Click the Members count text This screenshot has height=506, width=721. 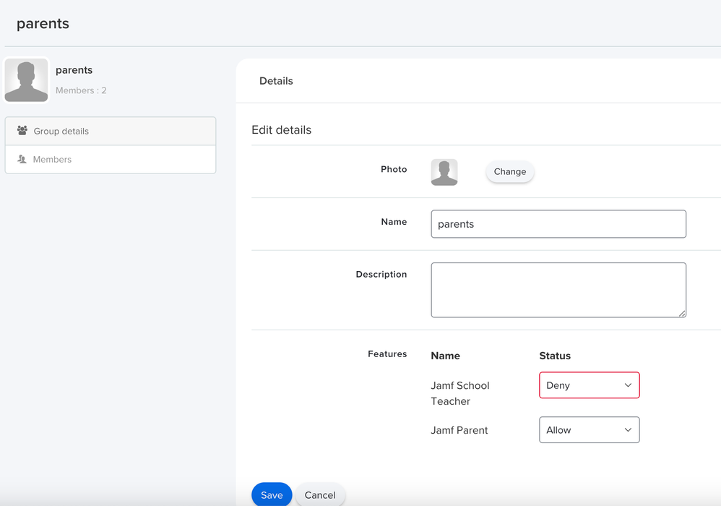point(81,90)
